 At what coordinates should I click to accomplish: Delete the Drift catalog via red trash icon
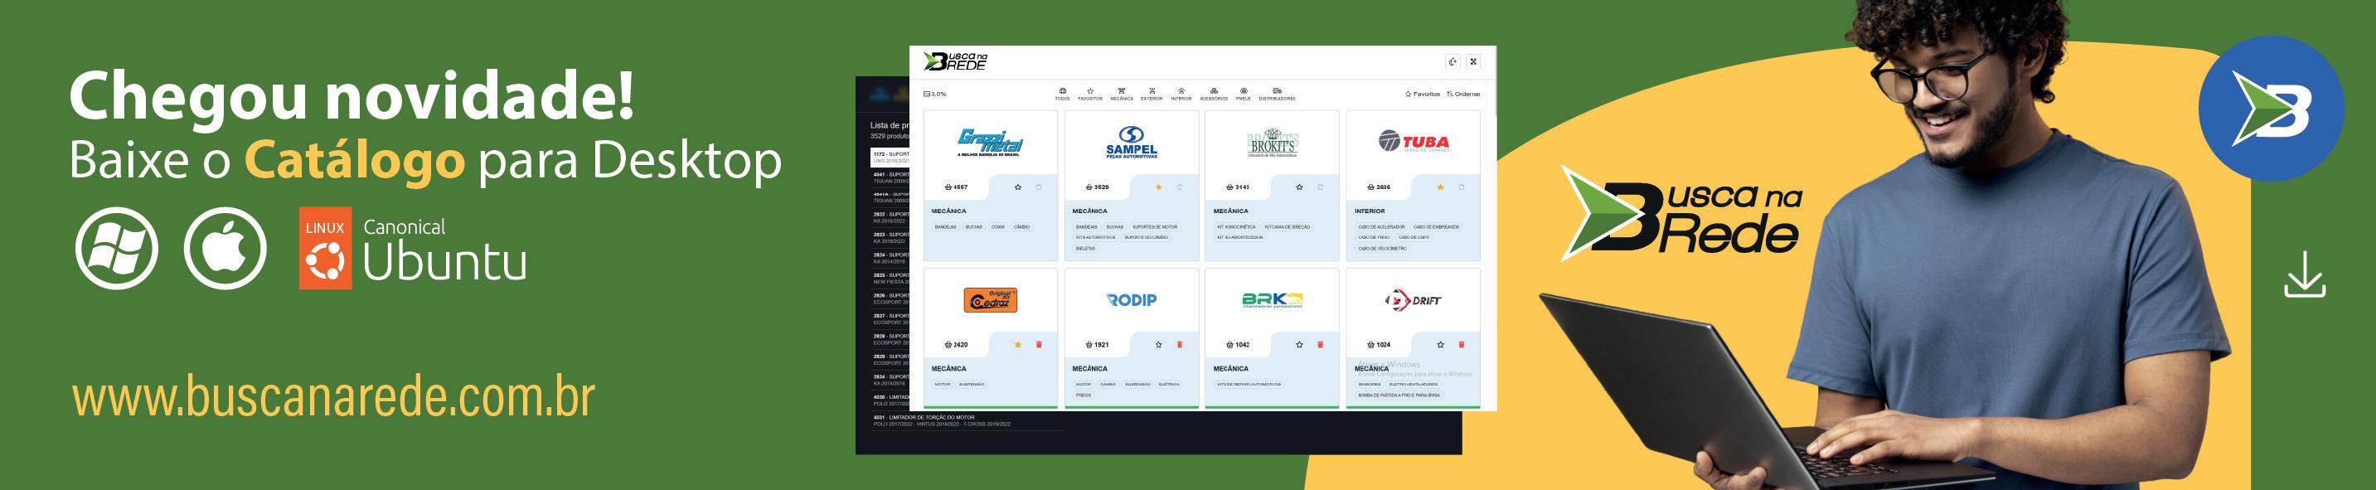click(x=1461, y=344)
